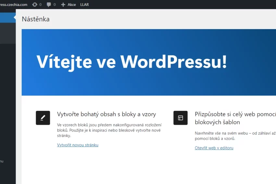Click the layout template icon tile
The image size is (276, 184).
click(181, 118)
